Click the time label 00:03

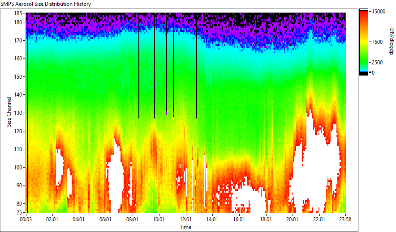26,219
